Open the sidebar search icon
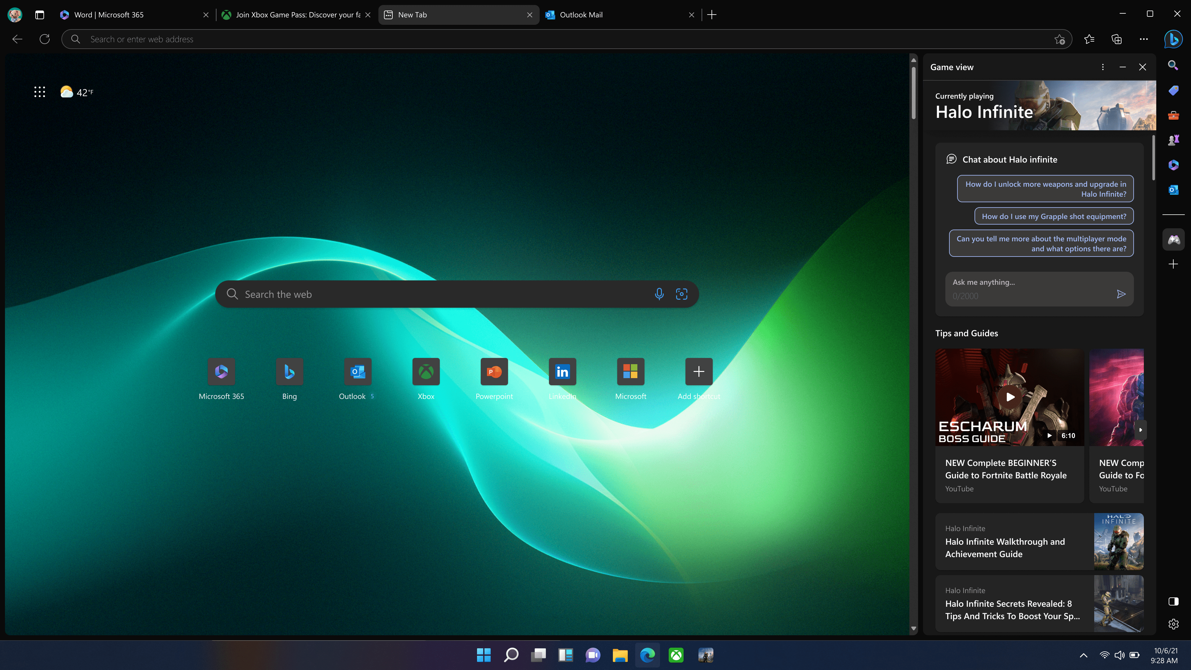 [1173, 65]
